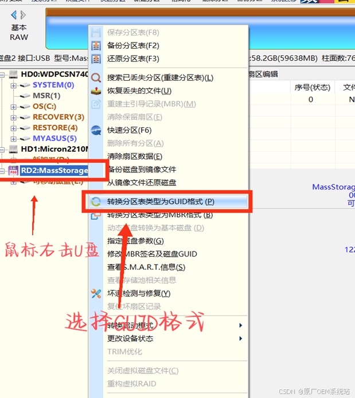The image size is (355, 398).
Task: Click the RD2 MassStorage removable disk icon
Action: coord(13,171)
